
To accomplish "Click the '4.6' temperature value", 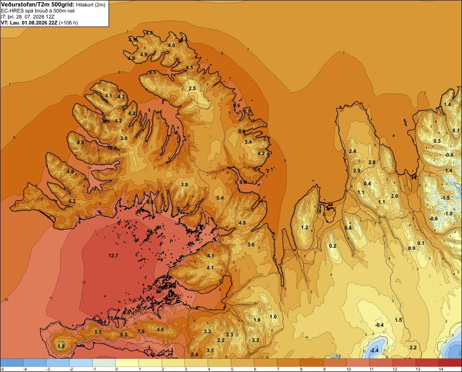I will point(160,329).
